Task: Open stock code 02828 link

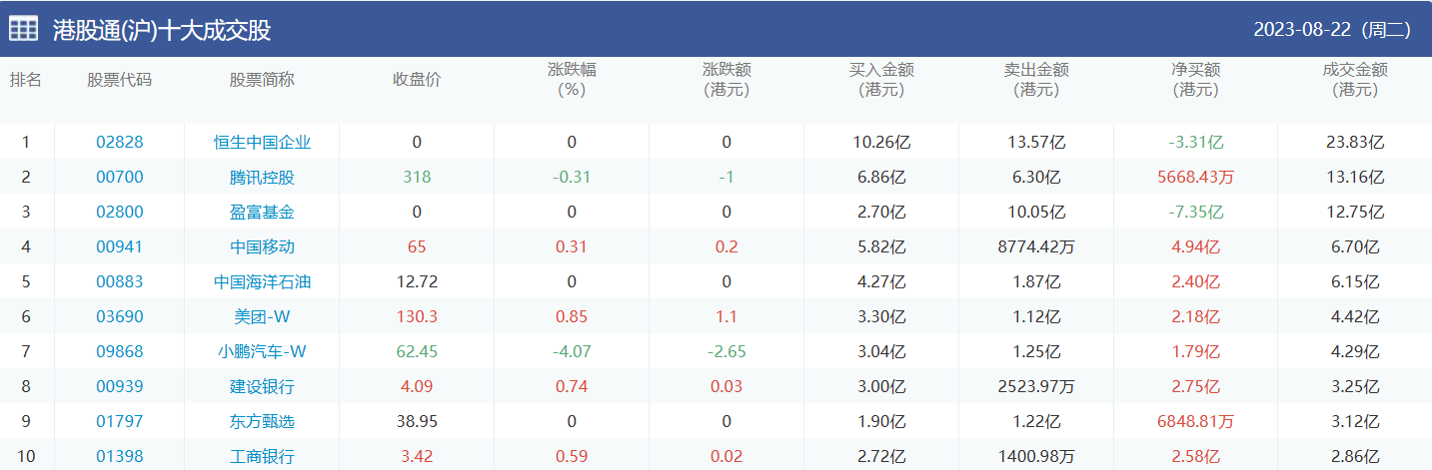Action: tap(120, 142)
